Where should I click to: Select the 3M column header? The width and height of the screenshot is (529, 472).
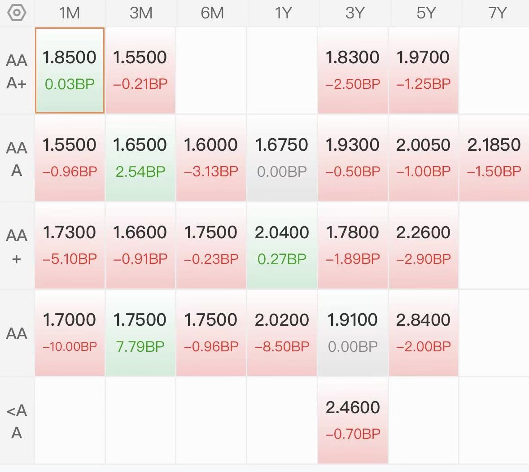(140, 13)
